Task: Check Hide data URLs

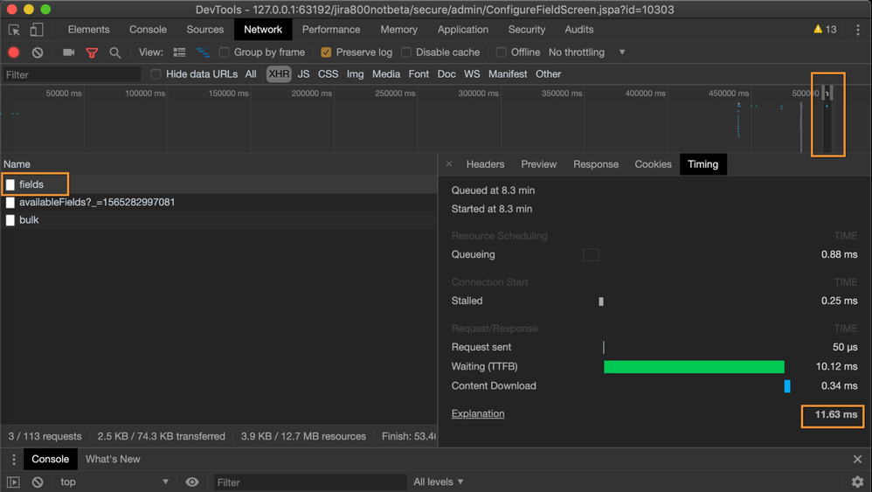Action: pos(156,74)
